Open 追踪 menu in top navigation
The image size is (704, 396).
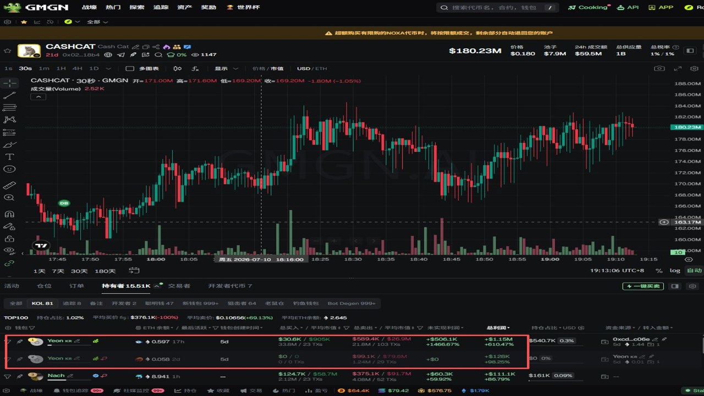(161, 8)
